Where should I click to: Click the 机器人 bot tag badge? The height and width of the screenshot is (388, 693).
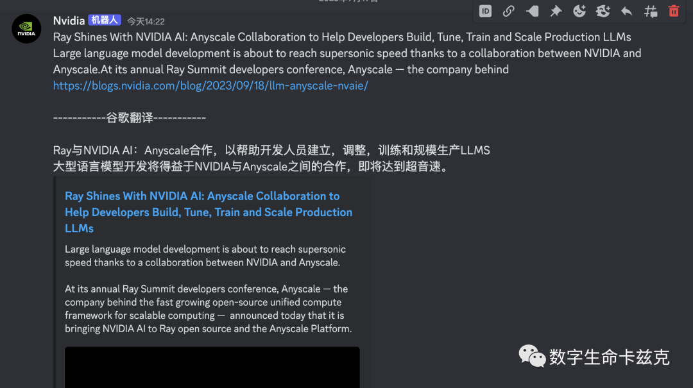point(105,21)
